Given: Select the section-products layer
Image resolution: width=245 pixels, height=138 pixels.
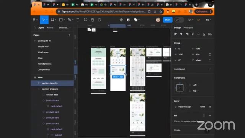Looking at the screenshot, I should 50,89.
